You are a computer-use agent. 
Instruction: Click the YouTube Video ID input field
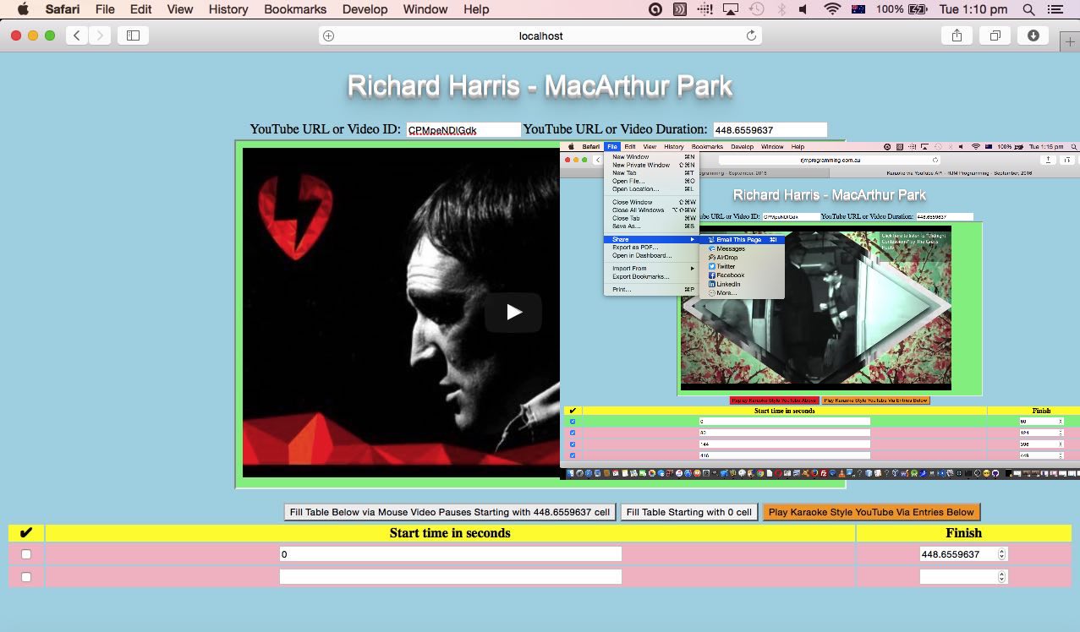[463, 130]
